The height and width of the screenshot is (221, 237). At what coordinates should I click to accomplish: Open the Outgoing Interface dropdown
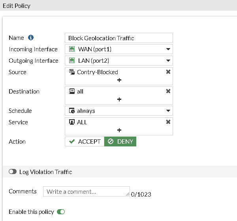tap(168, 61)
